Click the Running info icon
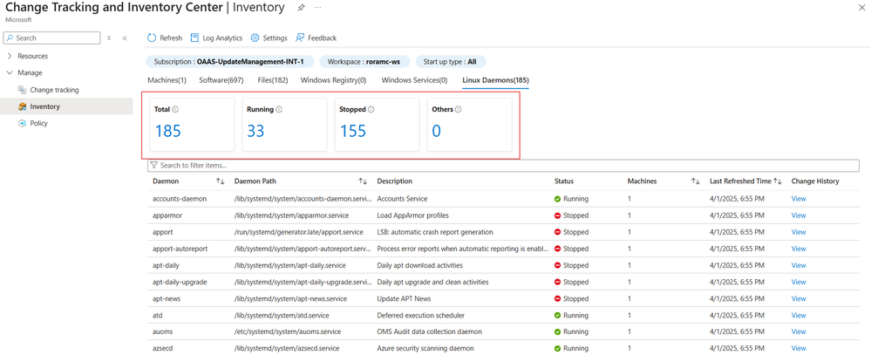Viewport: 871px width, 355px height. pyautogui.click(x=278, y=109)
